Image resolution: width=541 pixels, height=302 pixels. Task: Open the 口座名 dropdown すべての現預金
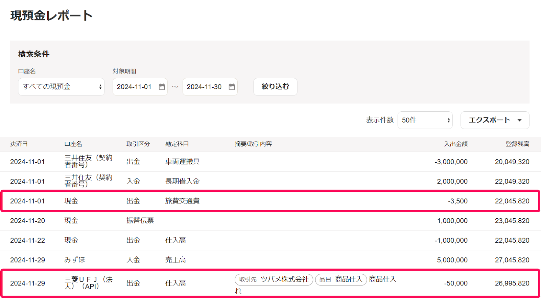pos(61,87)
